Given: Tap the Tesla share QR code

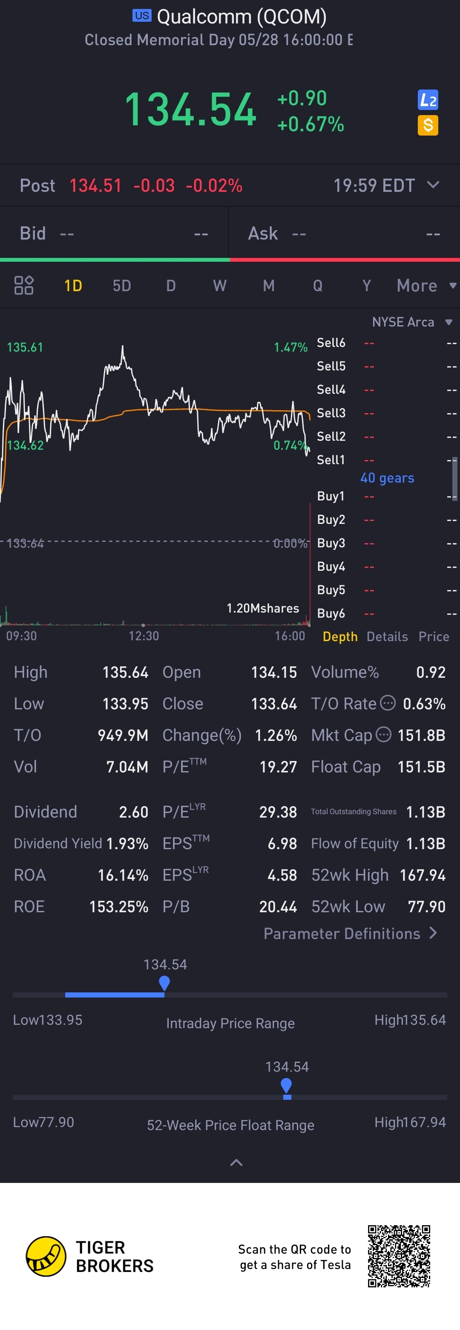Looking at the screenshot, I should [399, 1256].
